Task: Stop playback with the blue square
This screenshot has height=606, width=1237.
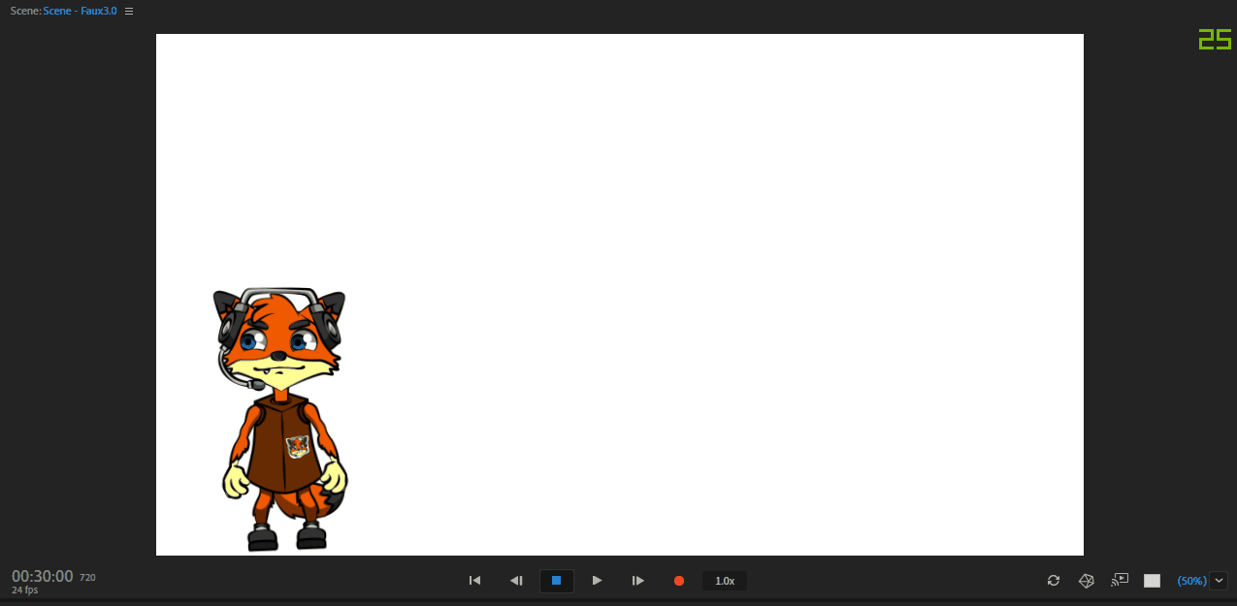Action: pyautogui.click(x=557, y=581)
